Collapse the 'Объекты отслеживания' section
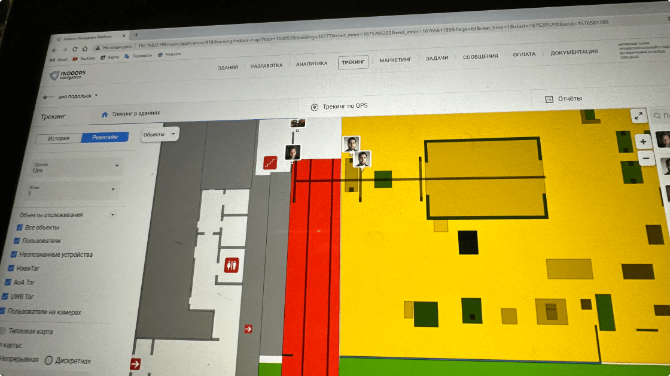 [112, 214]
